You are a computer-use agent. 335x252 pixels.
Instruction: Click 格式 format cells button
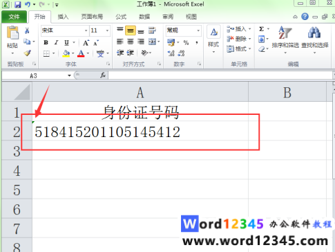(238, 48)
